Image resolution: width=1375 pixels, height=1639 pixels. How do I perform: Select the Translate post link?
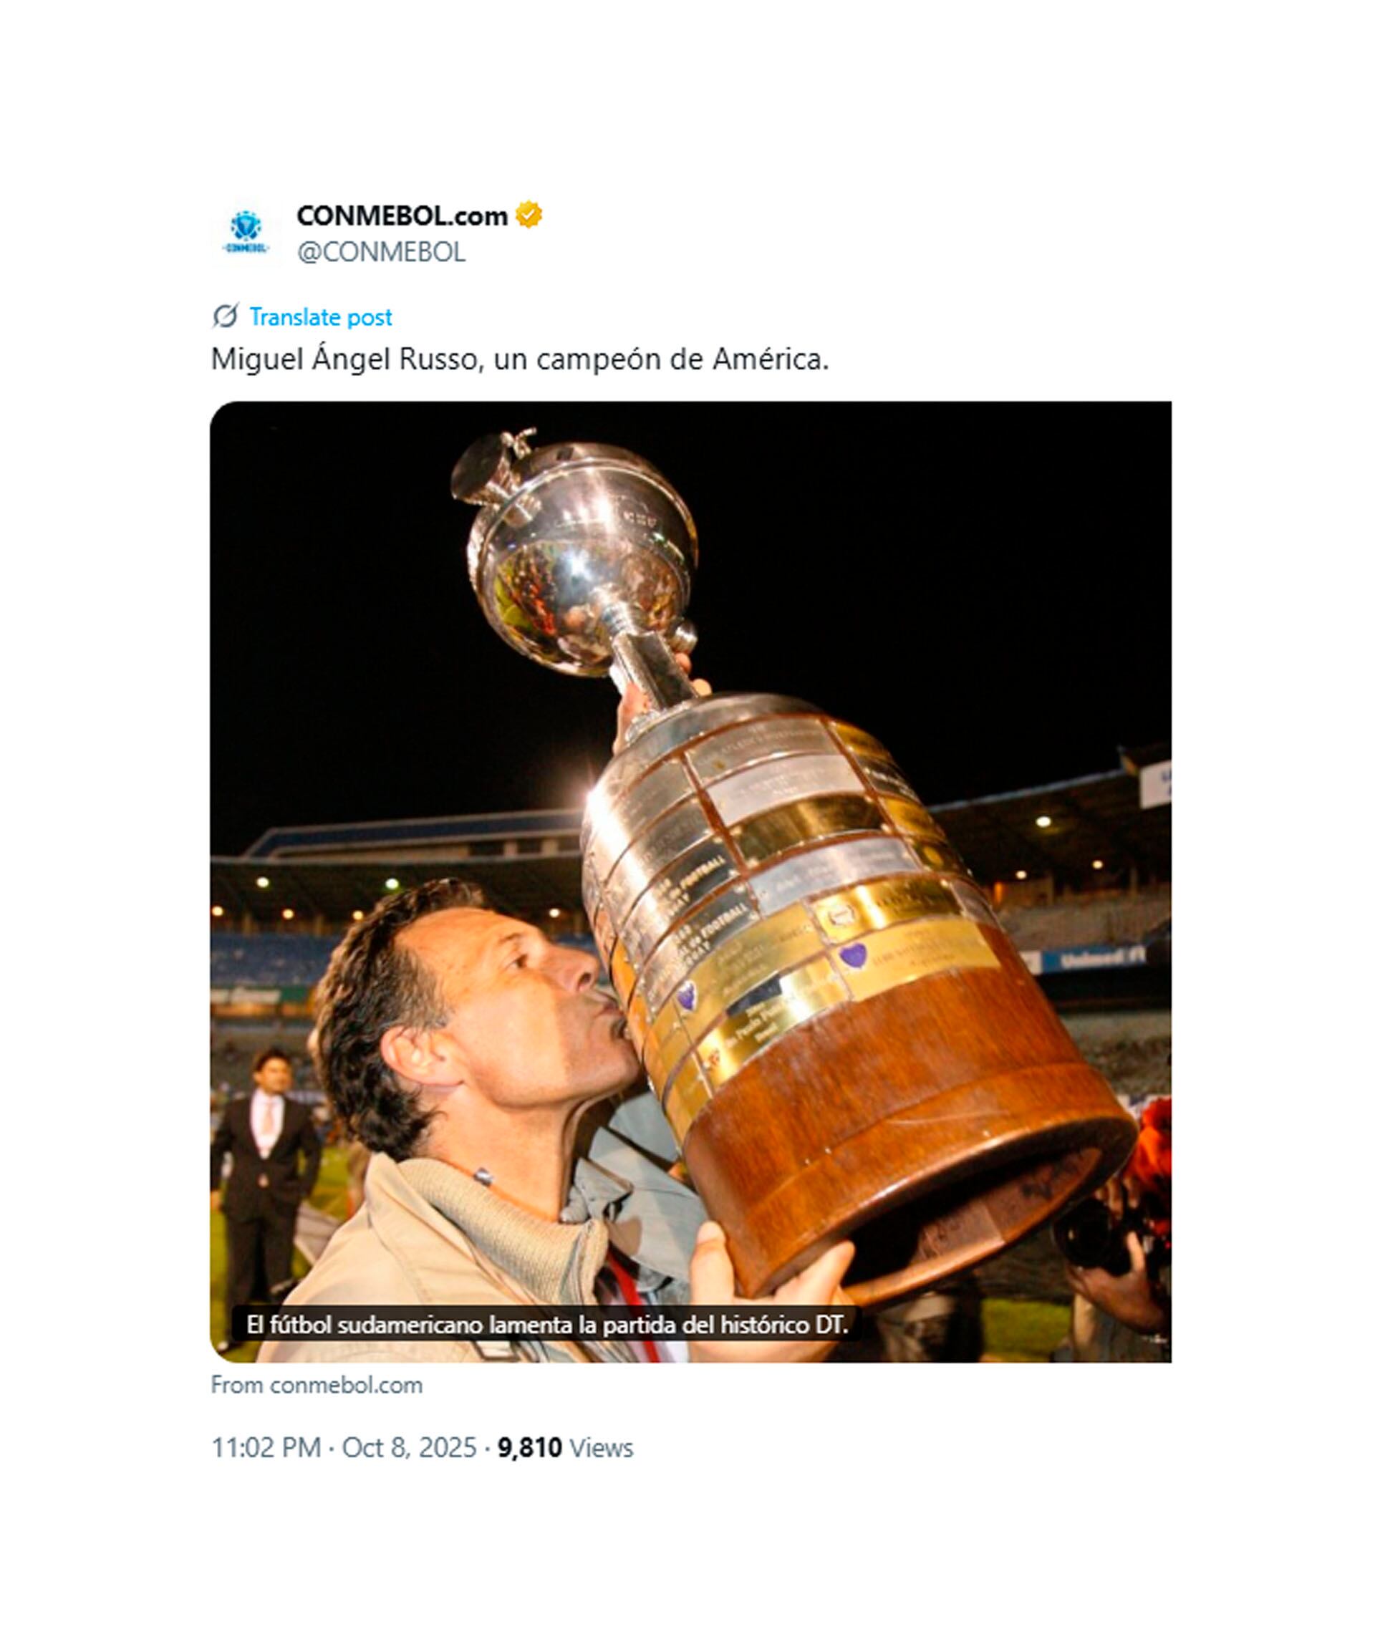[x=320, y=317]
